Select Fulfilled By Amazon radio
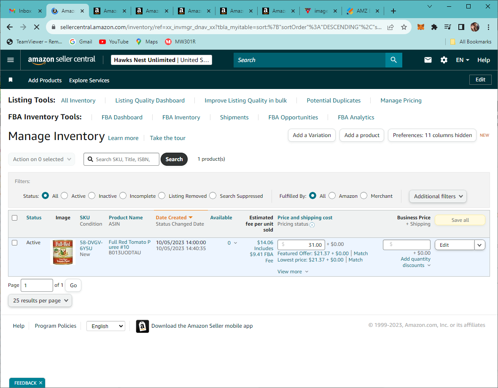This screenshot has width=498, height=388. [x=332, y=196]
